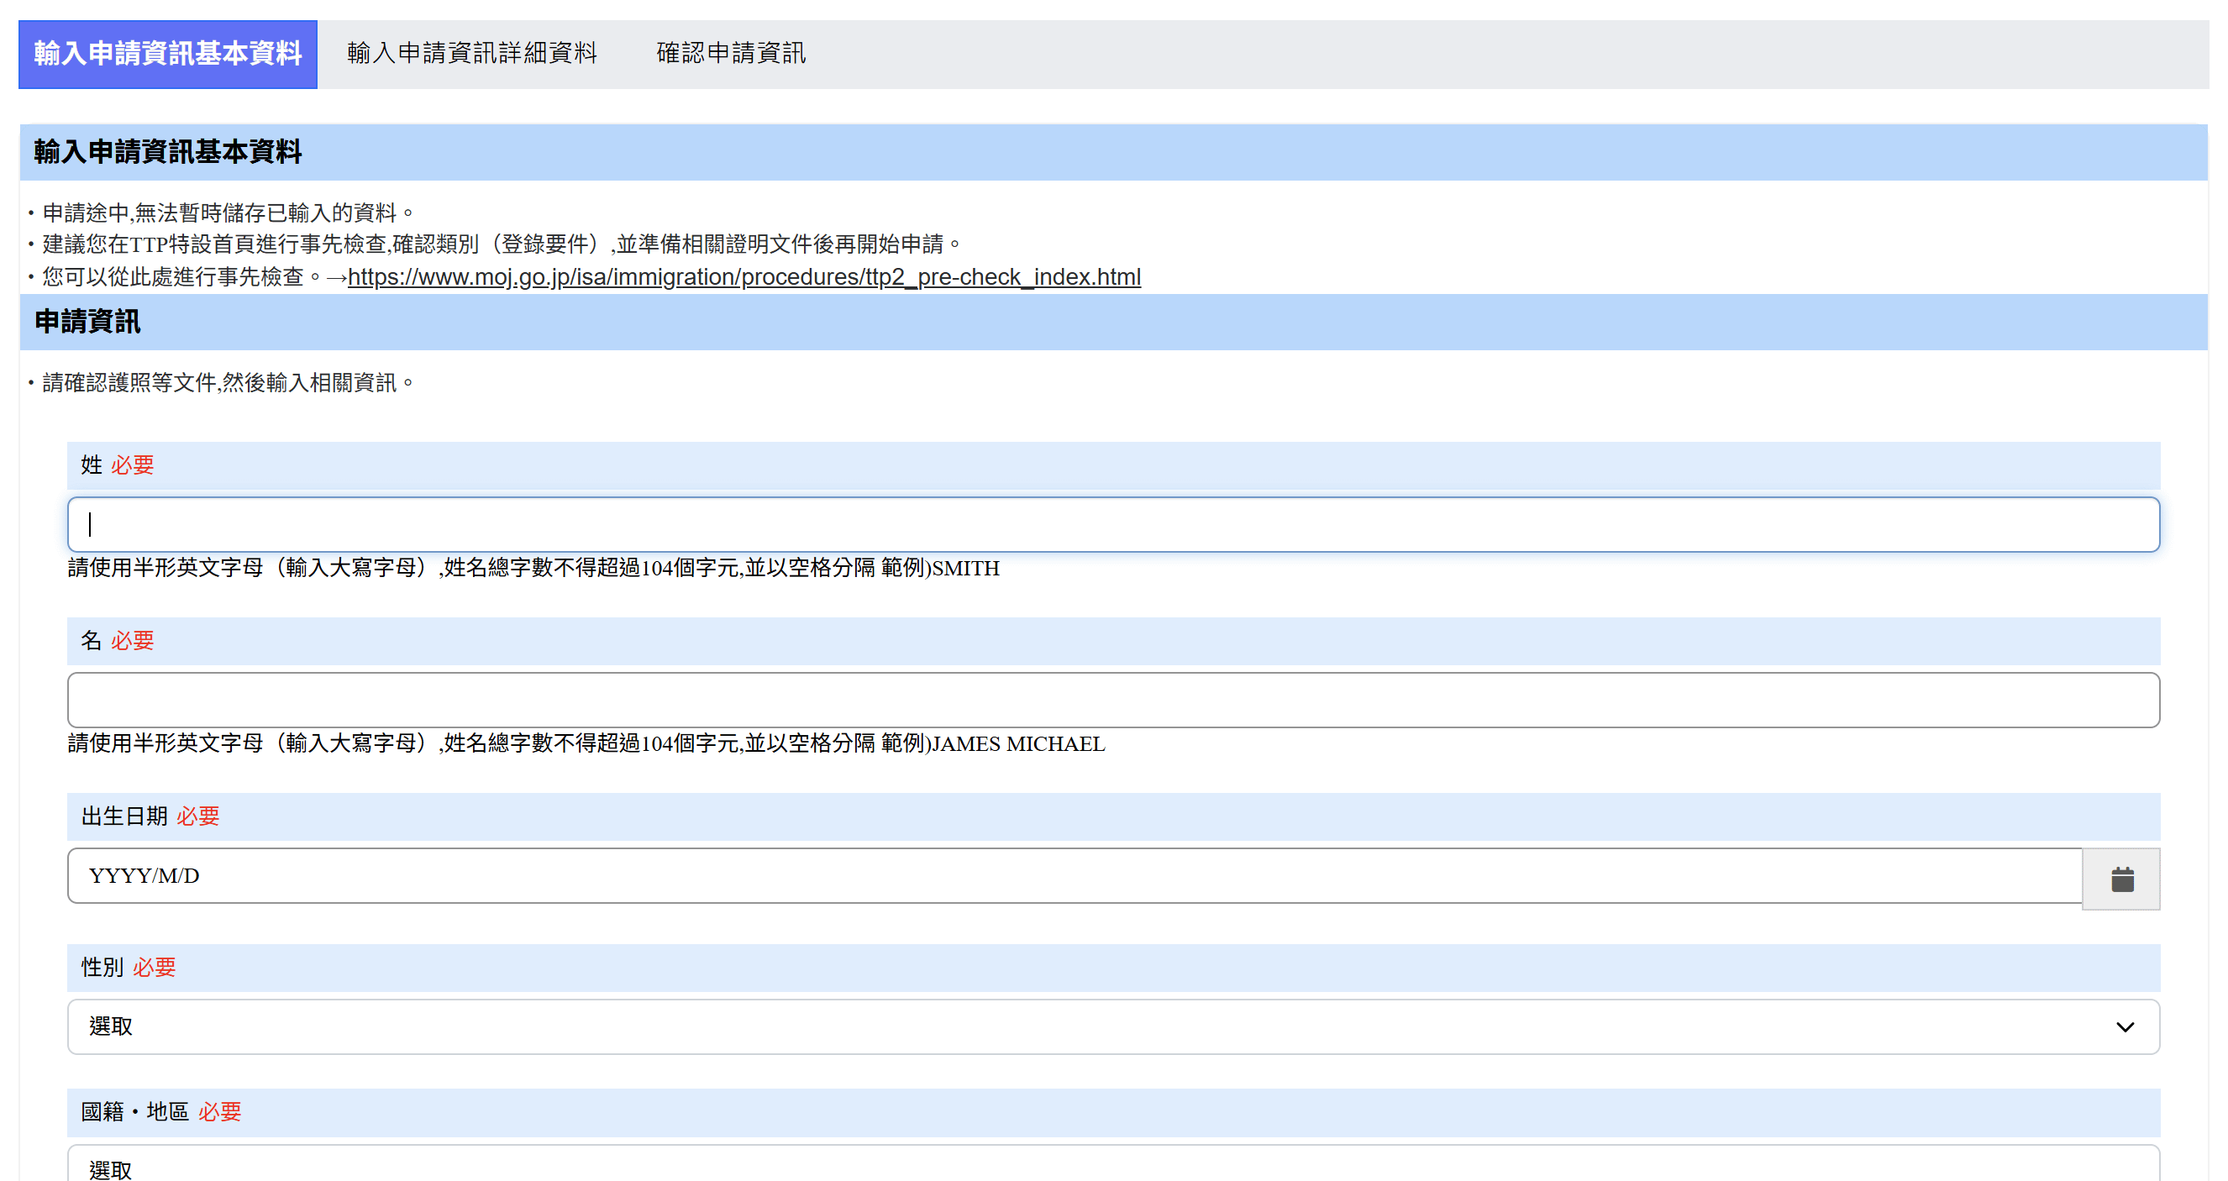Click the 名 必要 field label
Viewport: 2228px width, 1181px height.
(x=118, y=641)
